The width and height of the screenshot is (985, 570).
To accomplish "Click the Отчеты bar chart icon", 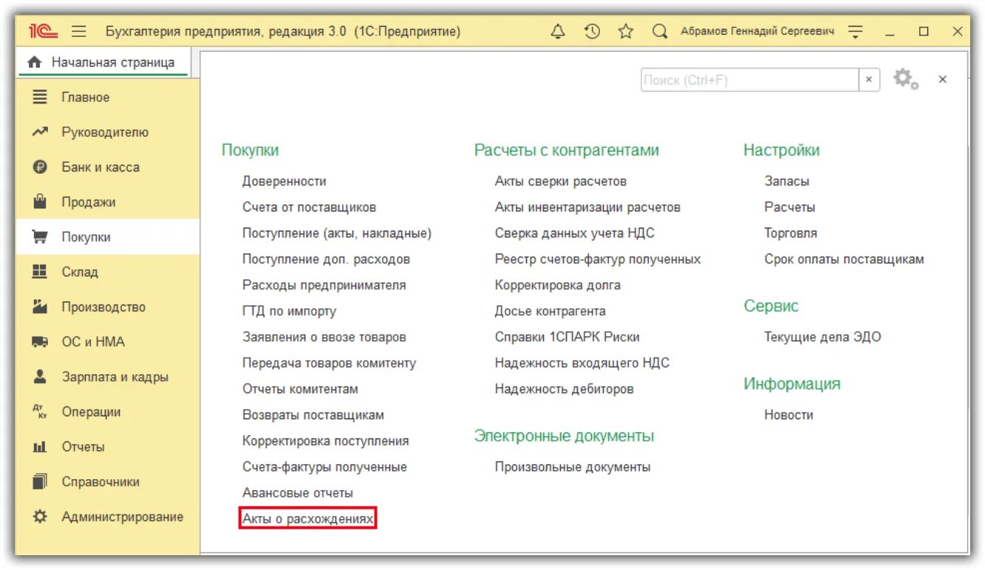I will [40, 447].
